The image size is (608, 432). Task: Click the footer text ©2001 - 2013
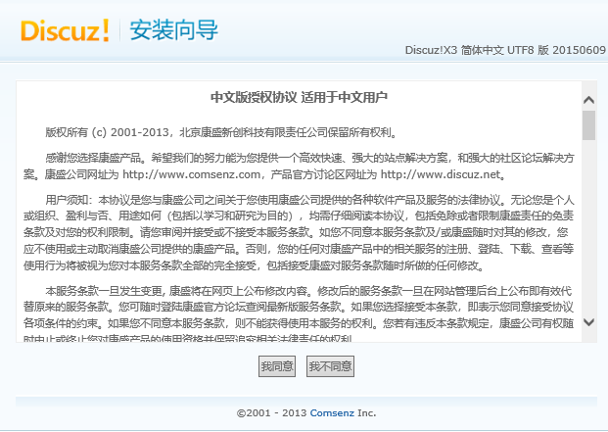271,413
